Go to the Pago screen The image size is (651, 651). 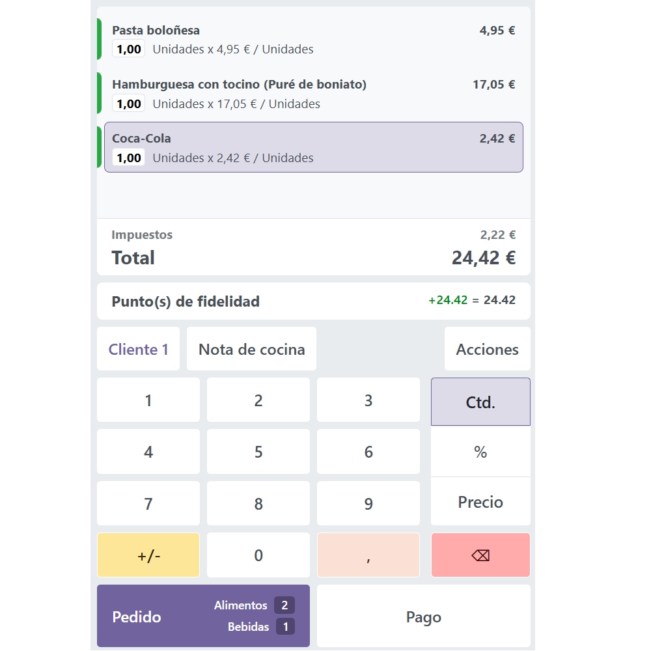[423, 616]
